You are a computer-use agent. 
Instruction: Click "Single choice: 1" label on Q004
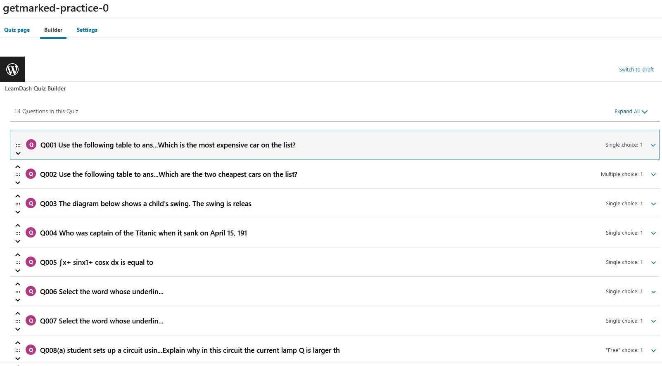[x=624, y=233]
